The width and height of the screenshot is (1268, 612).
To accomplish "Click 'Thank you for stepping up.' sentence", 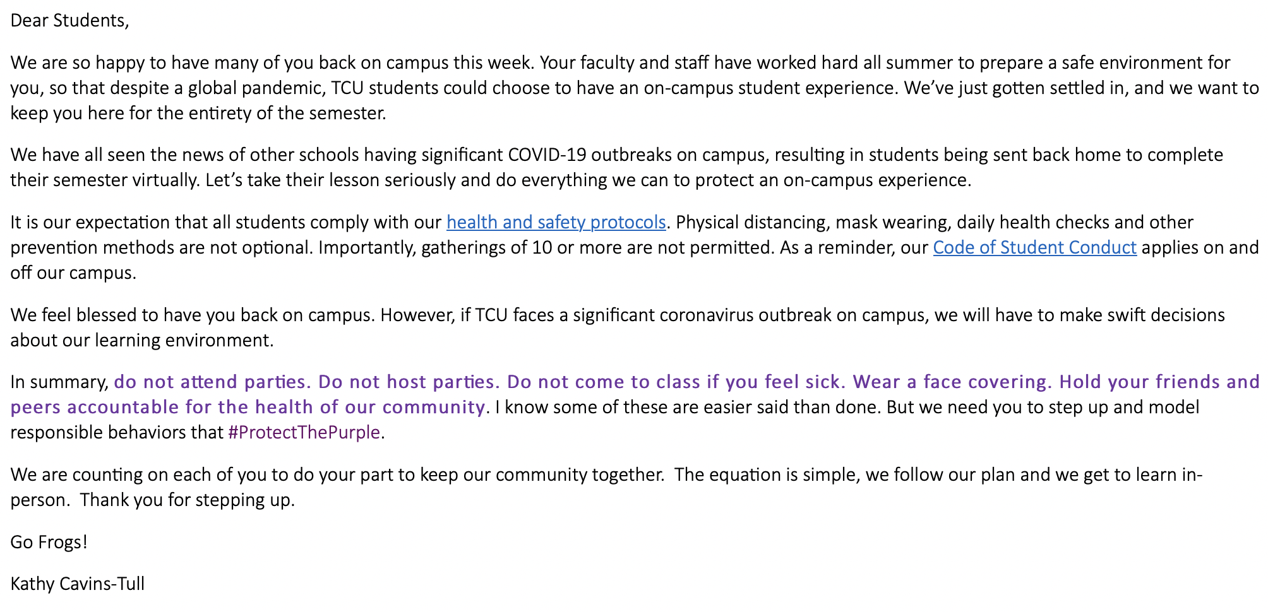I will (188, 500).
